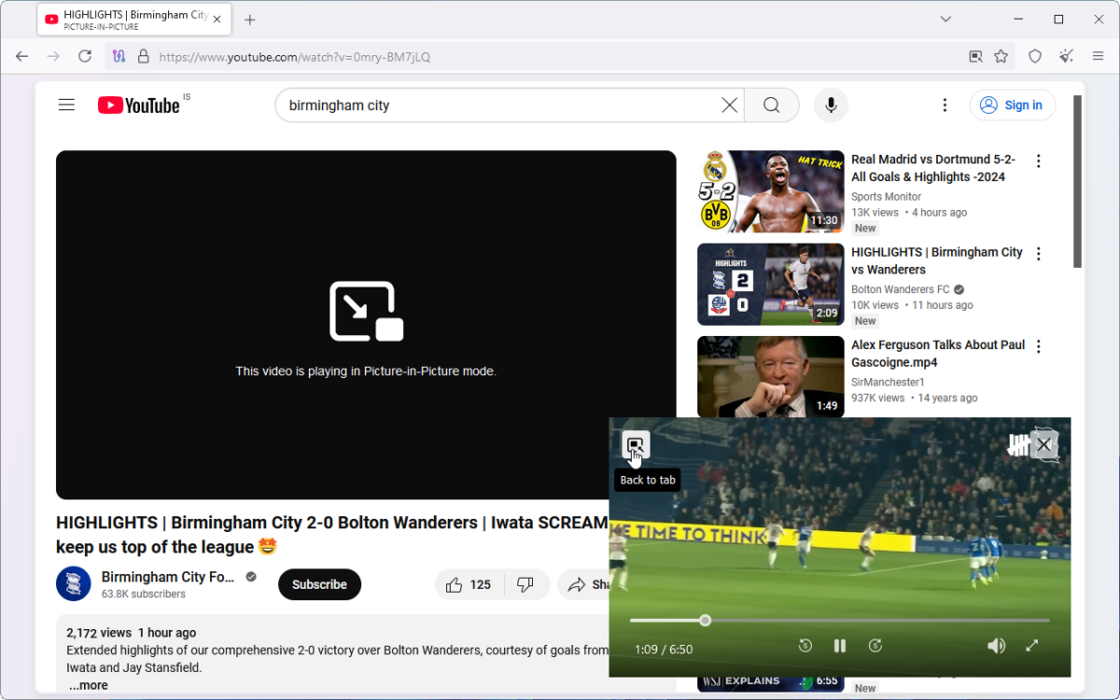The width and height of the screenshot is (1120, 700).
Task: Open options for the Real Madrid video
Action: click(1038, 161)
